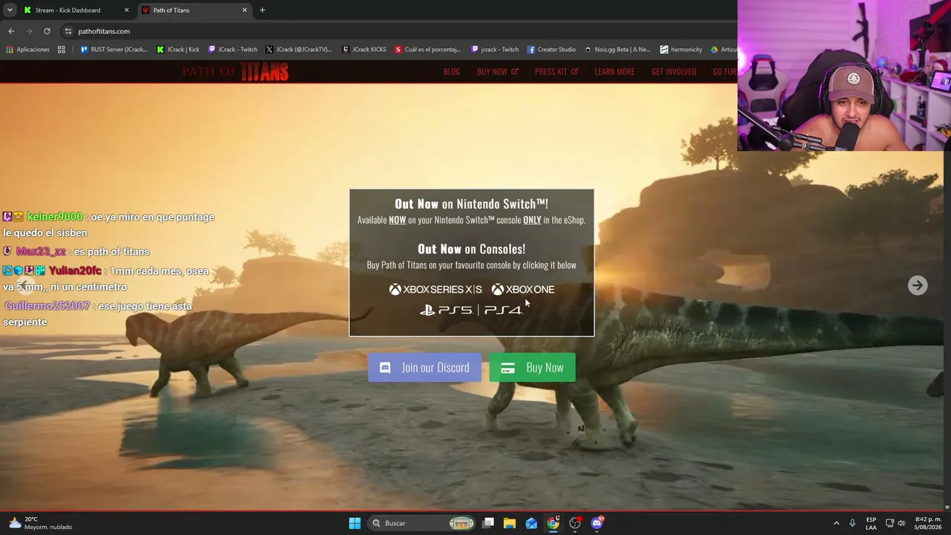951x535 pixels.
Task: Close the Path of Titans tab
Action: [244, 10]
